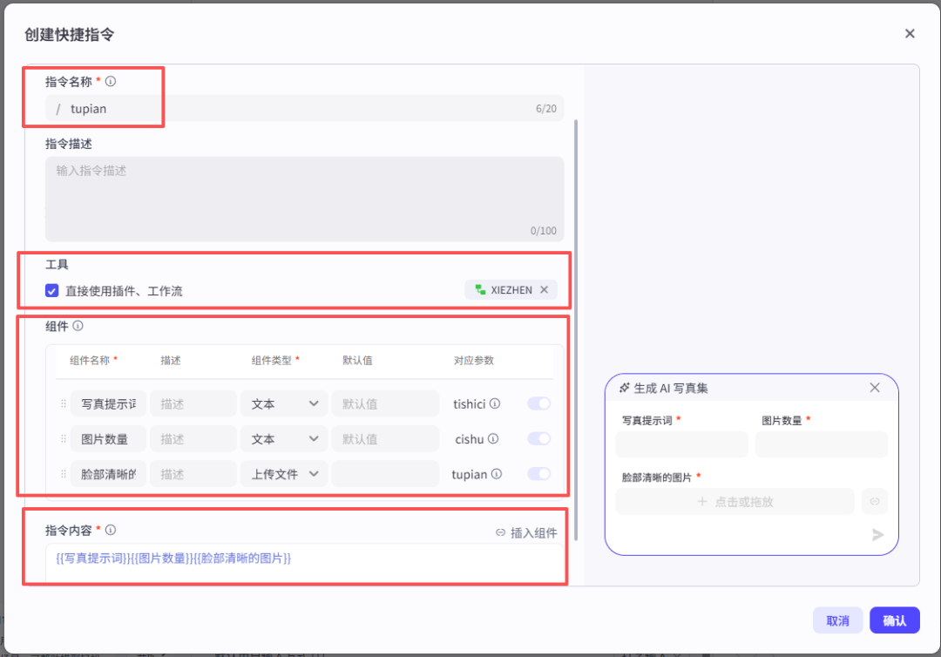Click the send arrow in the preview card
This screenshot has width=941, height=657.
(x=878, y=535)
